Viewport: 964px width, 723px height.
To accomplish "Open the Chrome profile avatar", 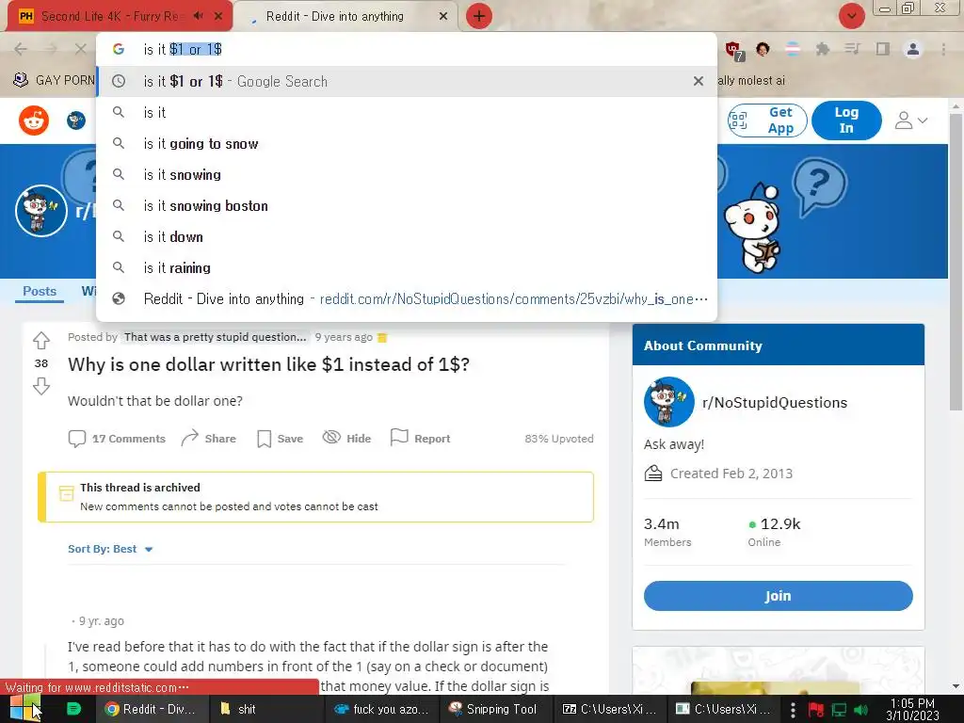I will pos(913,49).
